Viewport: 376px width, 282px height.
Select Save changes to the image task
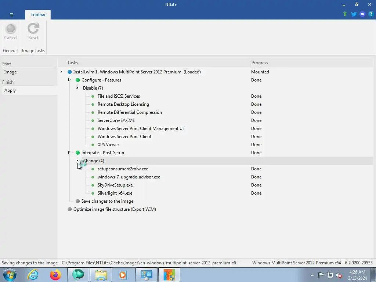(108, 201)
